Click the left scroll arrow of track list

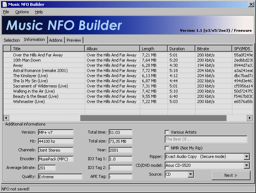coord(6,118)
